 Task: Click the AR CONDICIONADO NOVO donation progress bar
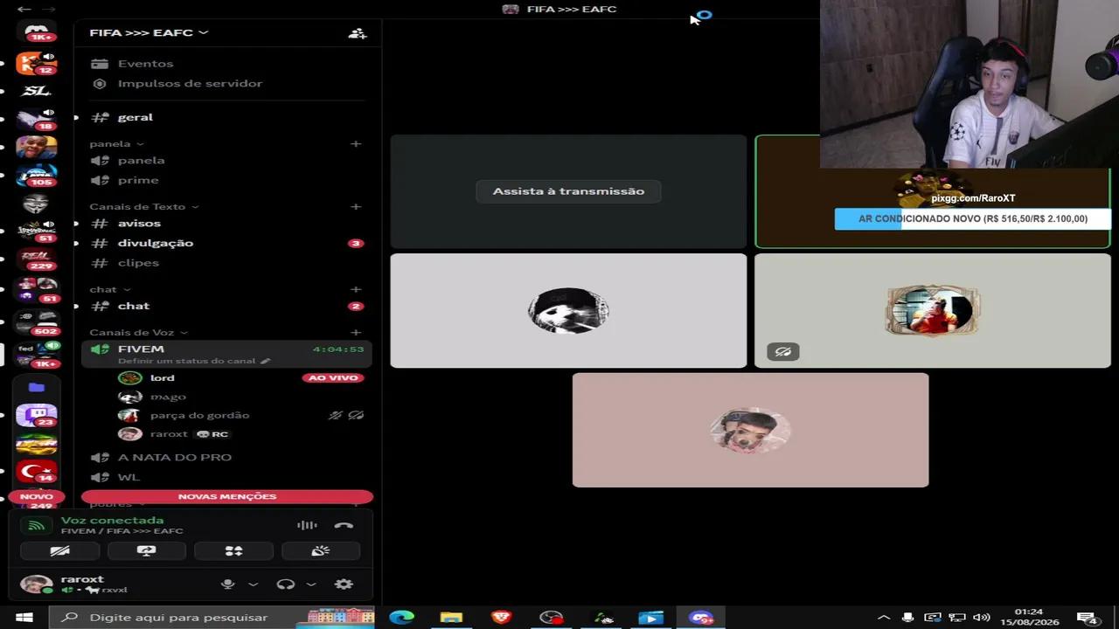[x=973, y=219]
